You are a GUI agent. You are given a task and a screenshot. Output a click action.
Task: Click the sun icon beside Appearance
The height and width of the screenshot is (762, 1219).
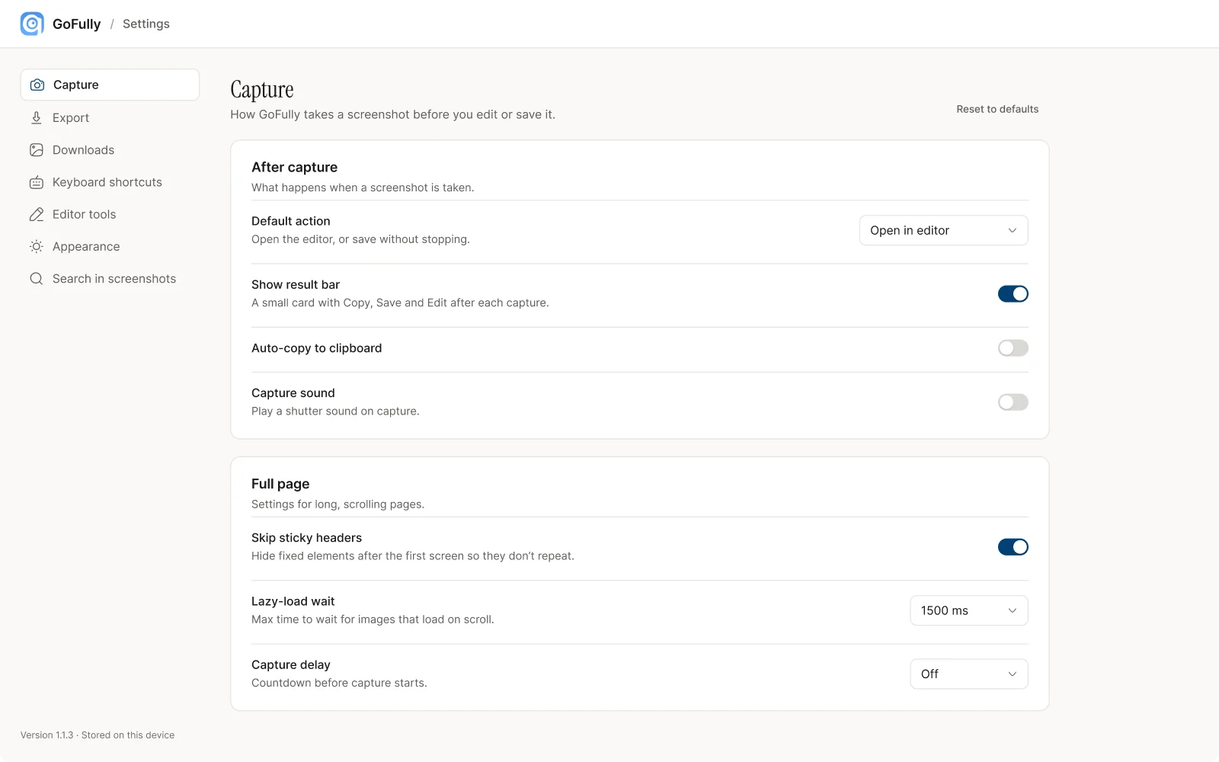(37, 246)
